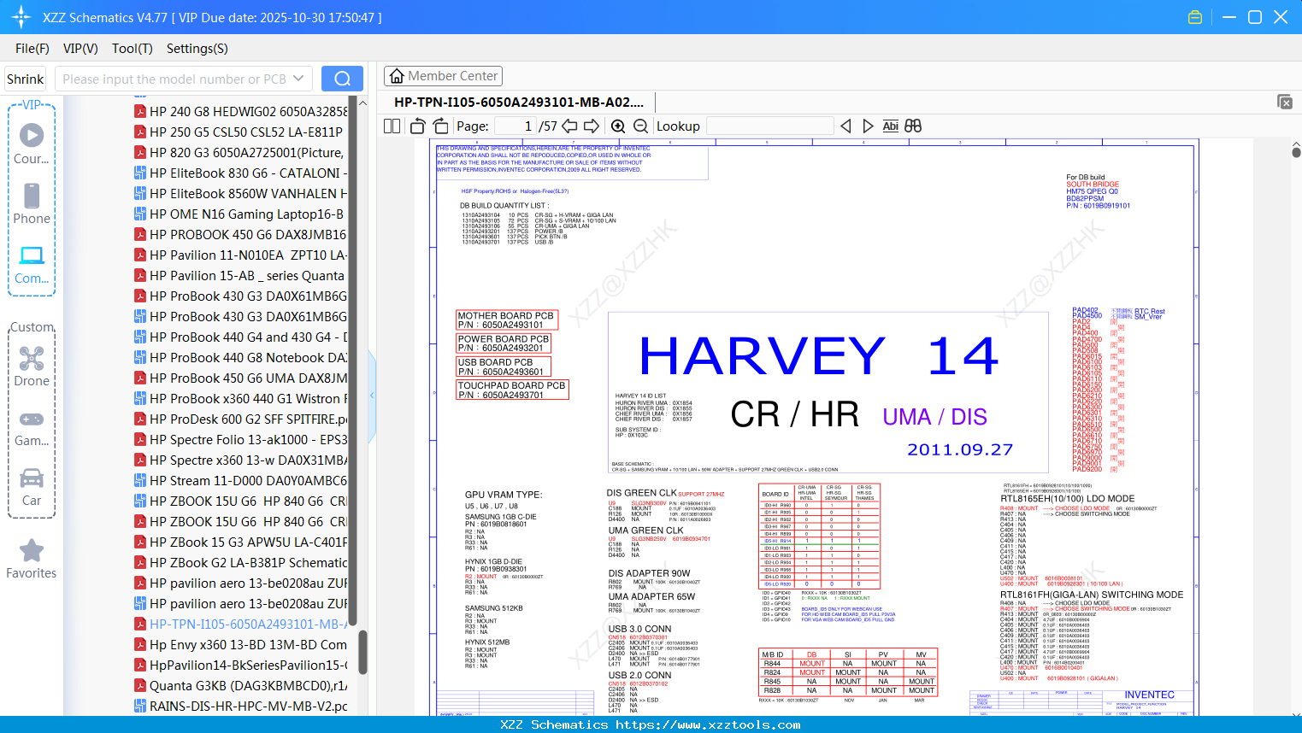Open the Favorites star icon
This screenshot has width=1302, height=733.
(32, 550)
